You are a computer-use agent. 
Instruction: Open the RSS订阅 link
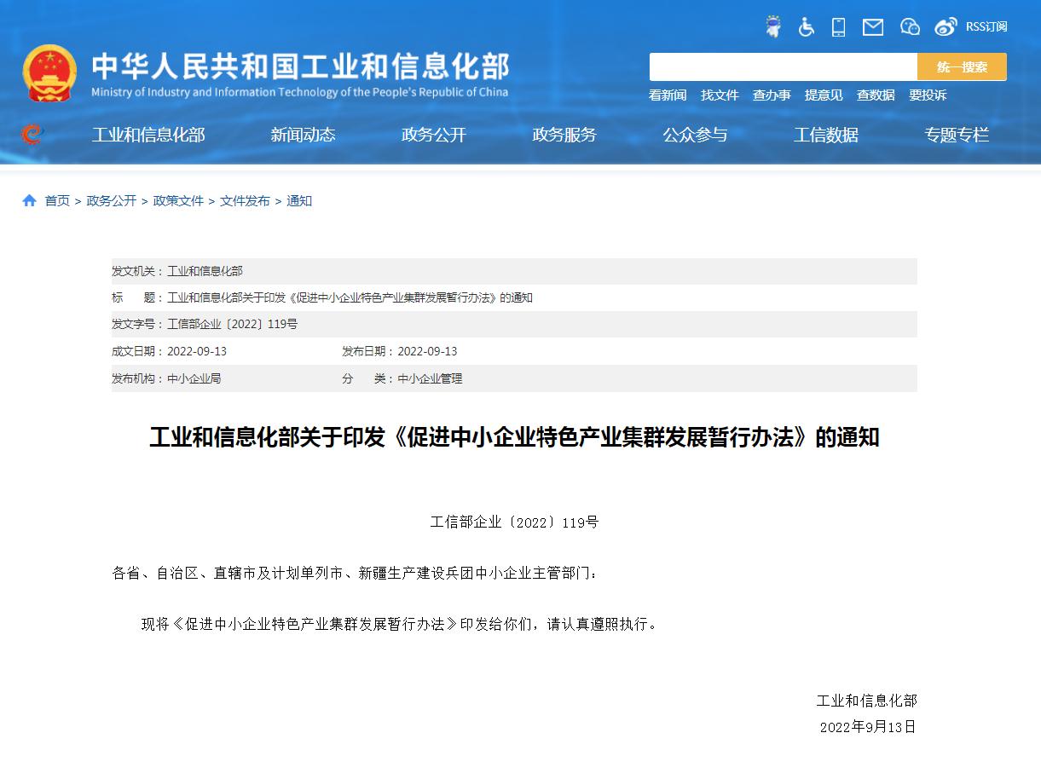[986, 27]
